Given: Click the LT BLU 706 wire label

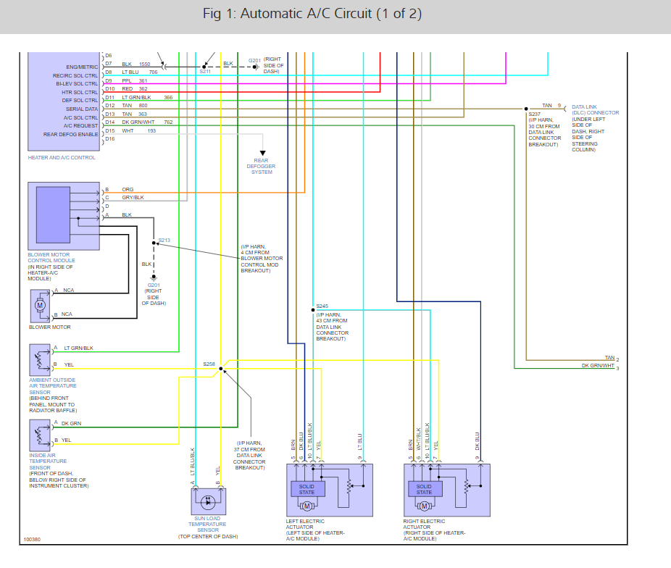Looking at the screenshot, I should (x=140, y=72).
